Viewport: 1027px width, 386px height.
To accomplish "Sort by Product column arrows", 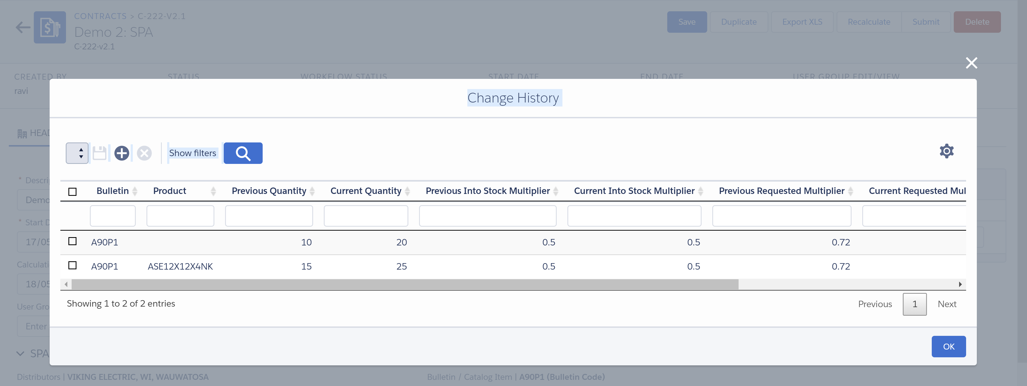I will point(213,191).
